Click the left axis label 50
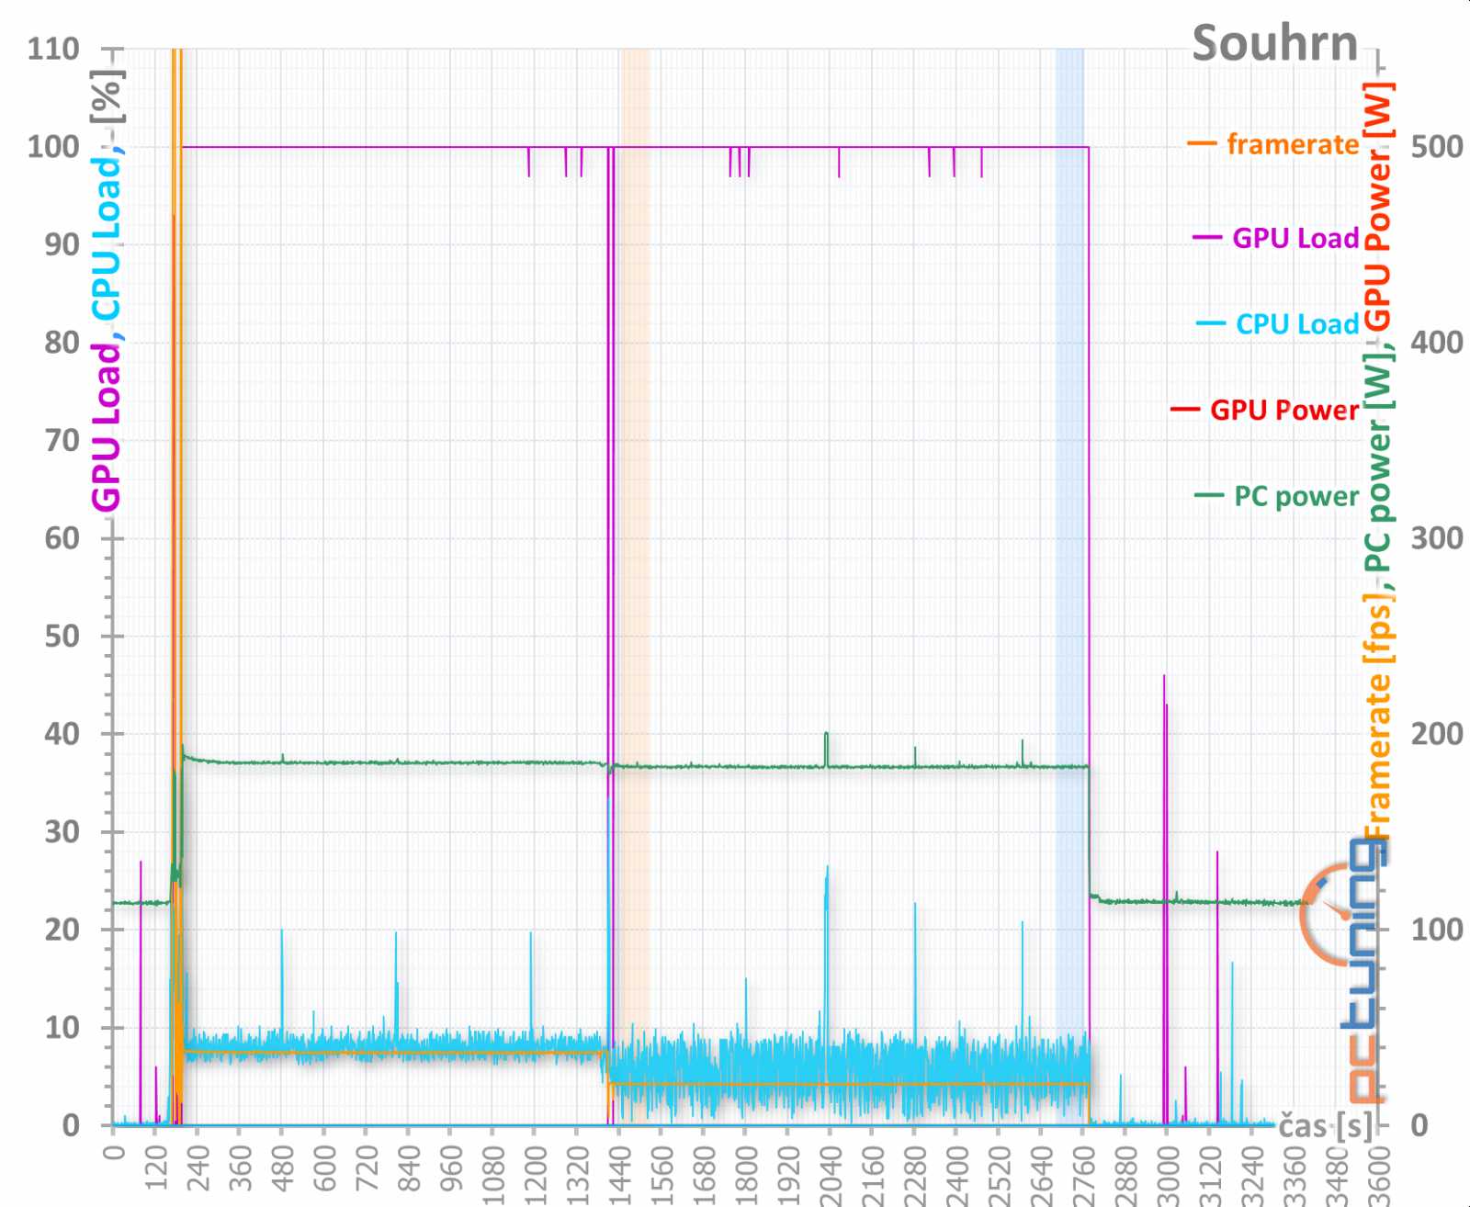Screen dimensions: 1470x1207 click(62, 636)
